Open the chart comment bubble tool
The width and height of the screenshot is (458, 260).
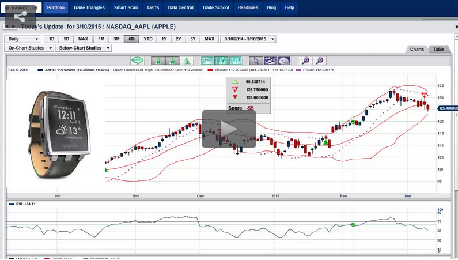tap(138, 61)
